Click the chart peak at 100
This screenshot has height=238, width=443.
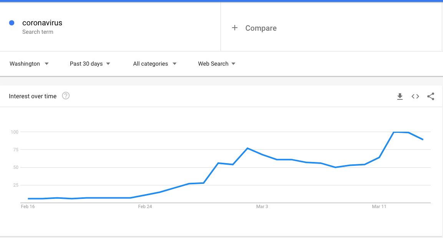tap(394, 132)
